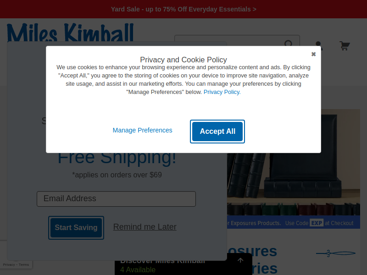Screen dimensions: 367x275
Task: View the shopping cart icon
Action: tap(345, 45)
